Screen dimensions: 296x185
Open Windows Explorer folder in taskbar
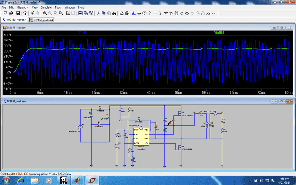click(35, 181)
